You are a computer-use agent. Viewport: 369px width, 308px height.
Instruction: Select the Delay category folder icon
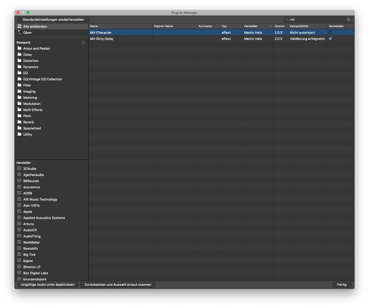(x=19, y=54)
